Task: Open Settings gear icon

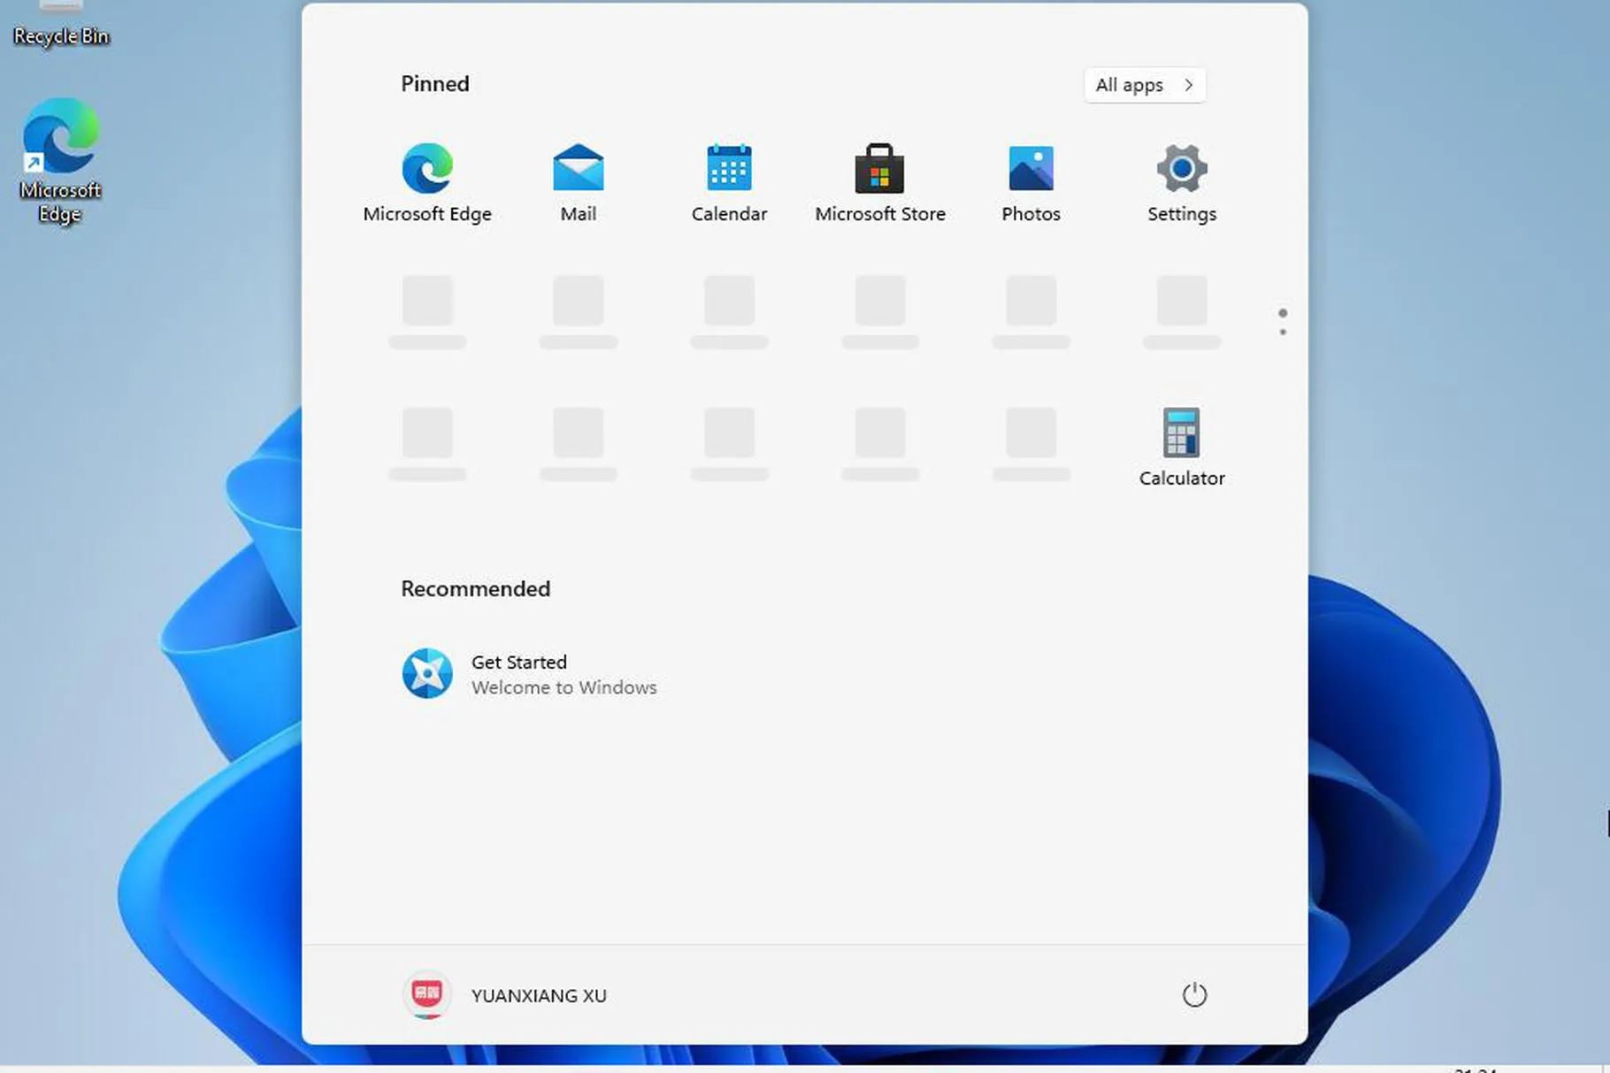Action: [x=1182, y=183]
